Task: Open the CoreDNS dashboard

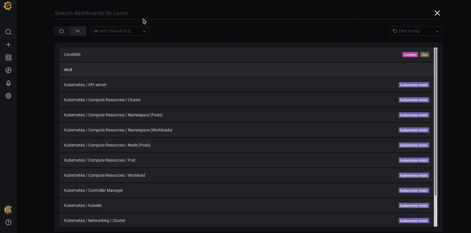Action: click(x=246, y=55)
